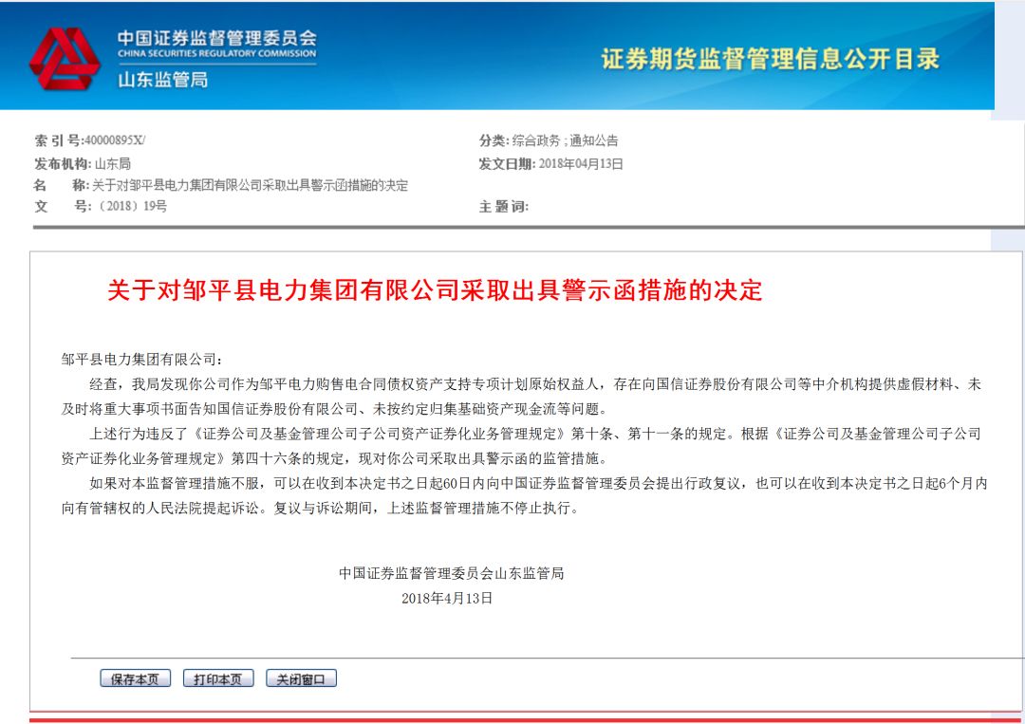Click the 发文日期 value 2018年04月13日
1025x724 pixels.
pos(581,163)
